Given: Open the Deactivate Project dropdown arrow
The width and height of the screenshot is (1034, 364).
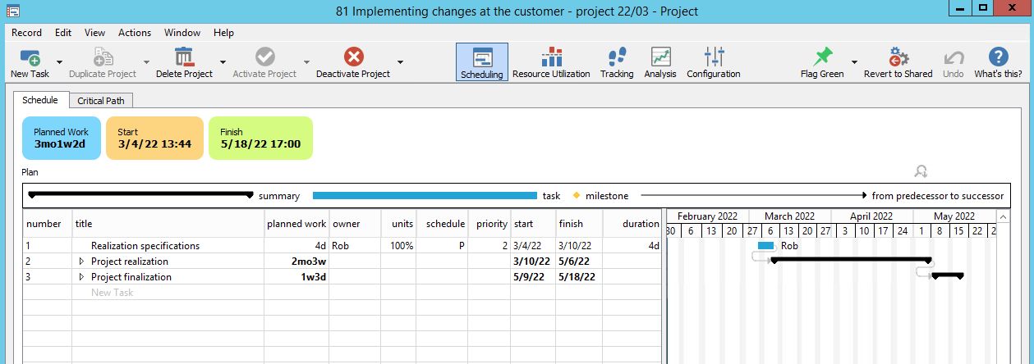Looking at the screenshot, I should (x=400, y=62).
